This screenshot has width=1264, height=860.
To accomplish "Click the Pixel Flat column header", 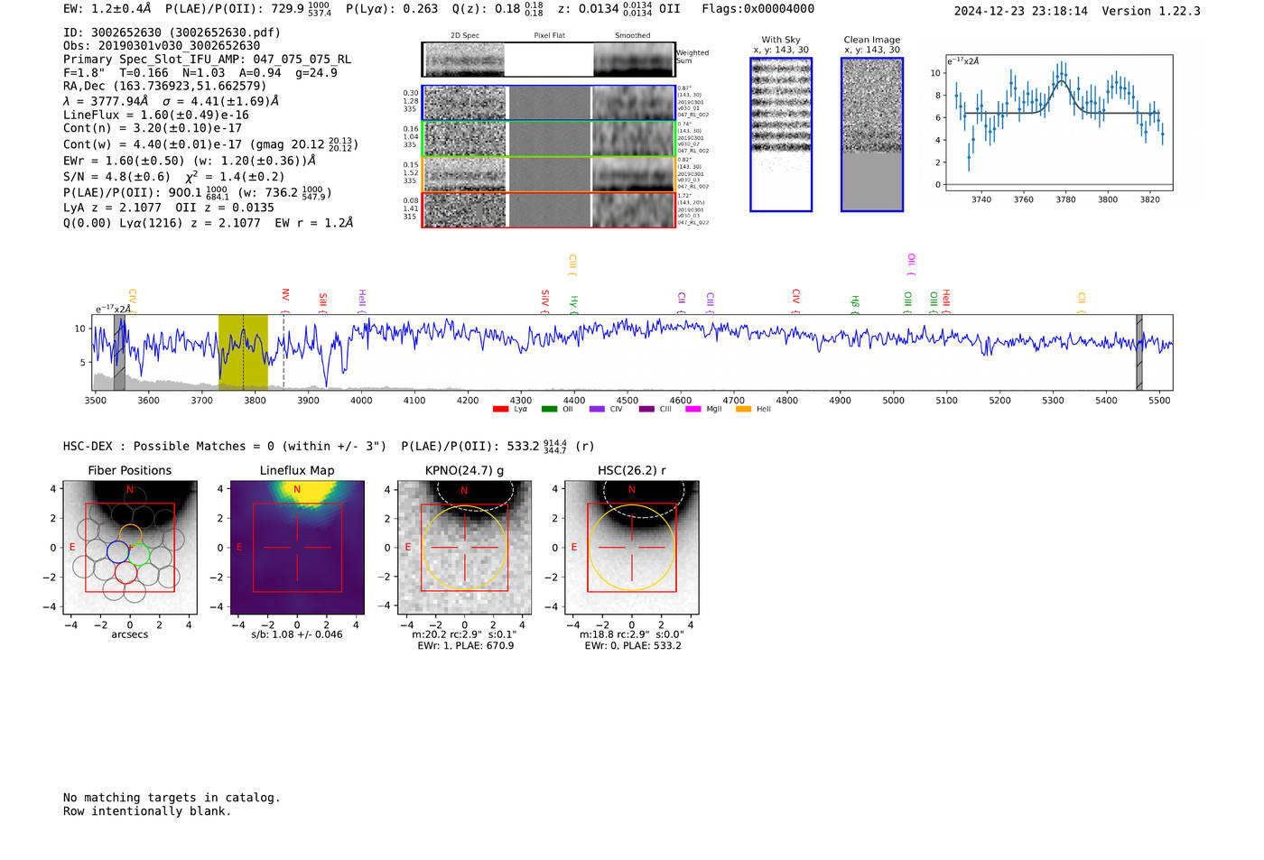I will 549,36.
